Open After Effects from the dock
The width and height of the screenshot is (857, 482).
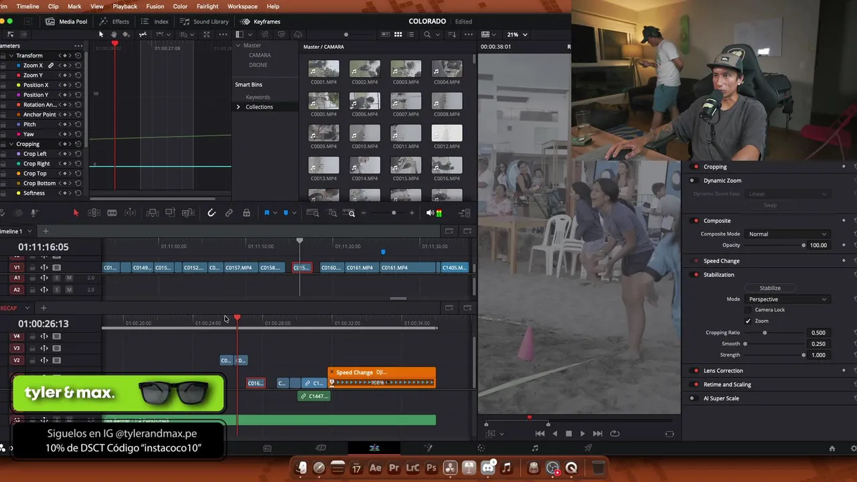[375, 468]
